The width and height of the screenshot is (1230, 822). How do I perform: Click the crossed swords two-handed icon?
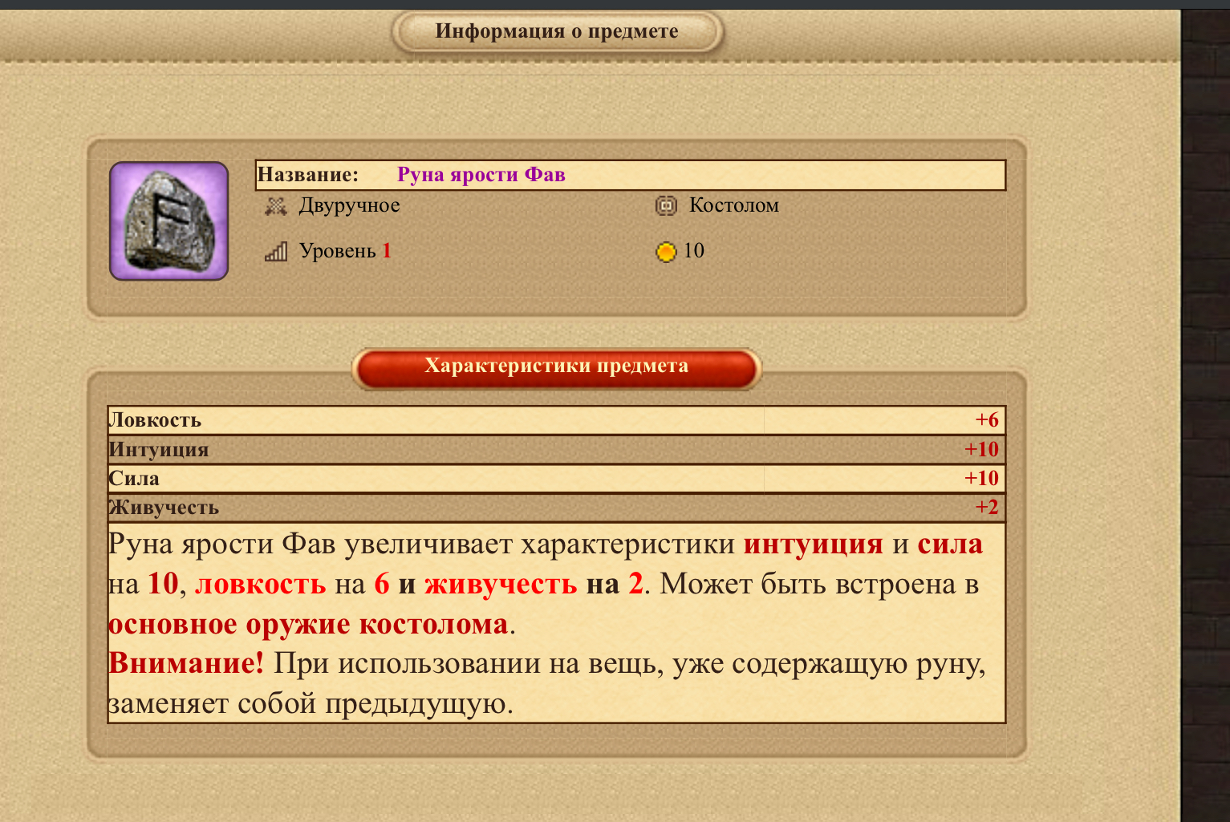coord(276,206)
